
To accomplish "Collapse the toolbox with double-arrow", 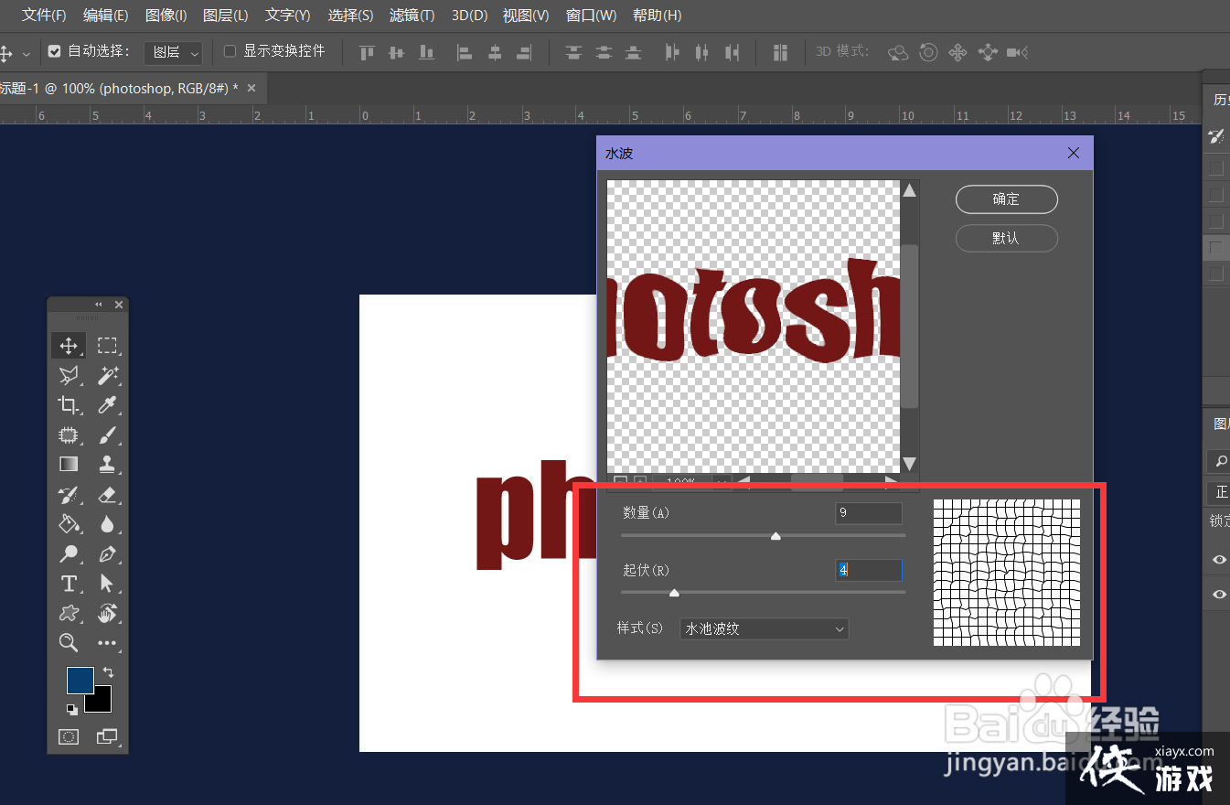I will pyautogui.click(x=99, y=305).
